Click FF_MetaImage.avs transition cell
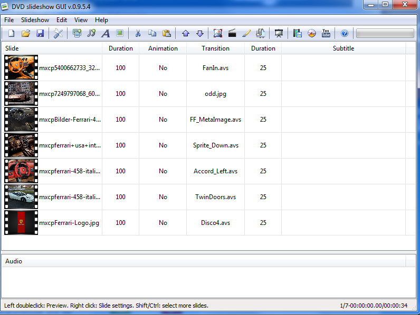 point(215,120)
